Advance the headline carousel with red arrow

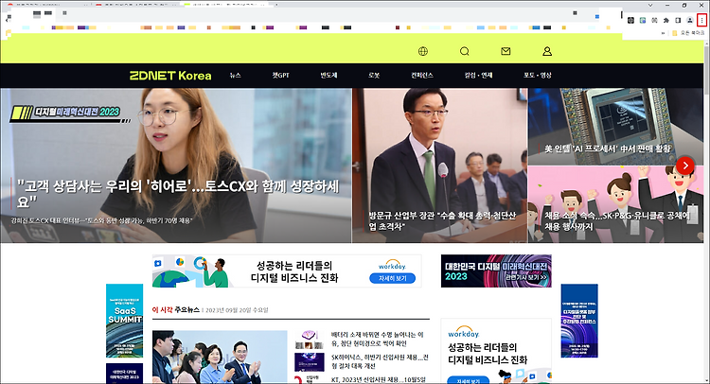pyautogui.click(x=685, y=166)
